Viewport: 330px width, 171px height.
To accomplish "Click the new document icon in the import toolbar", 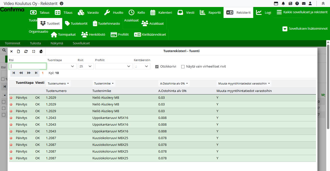I will pos(18,51).
